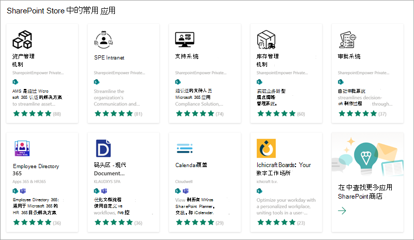Open the Employee Directory 365 app icon
Viewport: 414px width, 240px height.
coord(22,148)
